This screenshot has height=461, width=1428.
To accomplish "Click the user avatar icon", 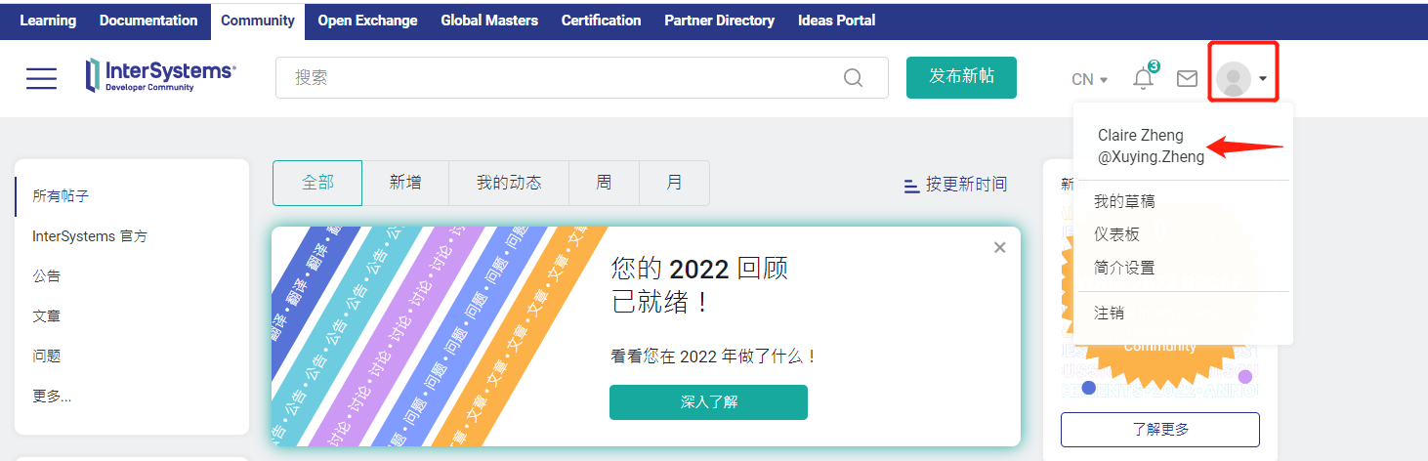I will 1234,78.
